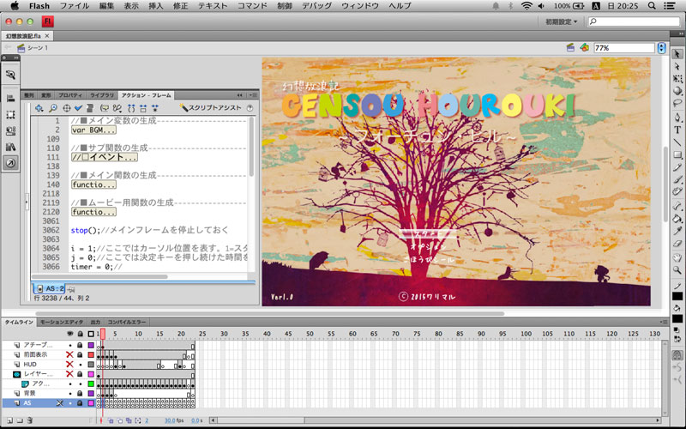Toggle lock on HUD layer

click(80, 364)
